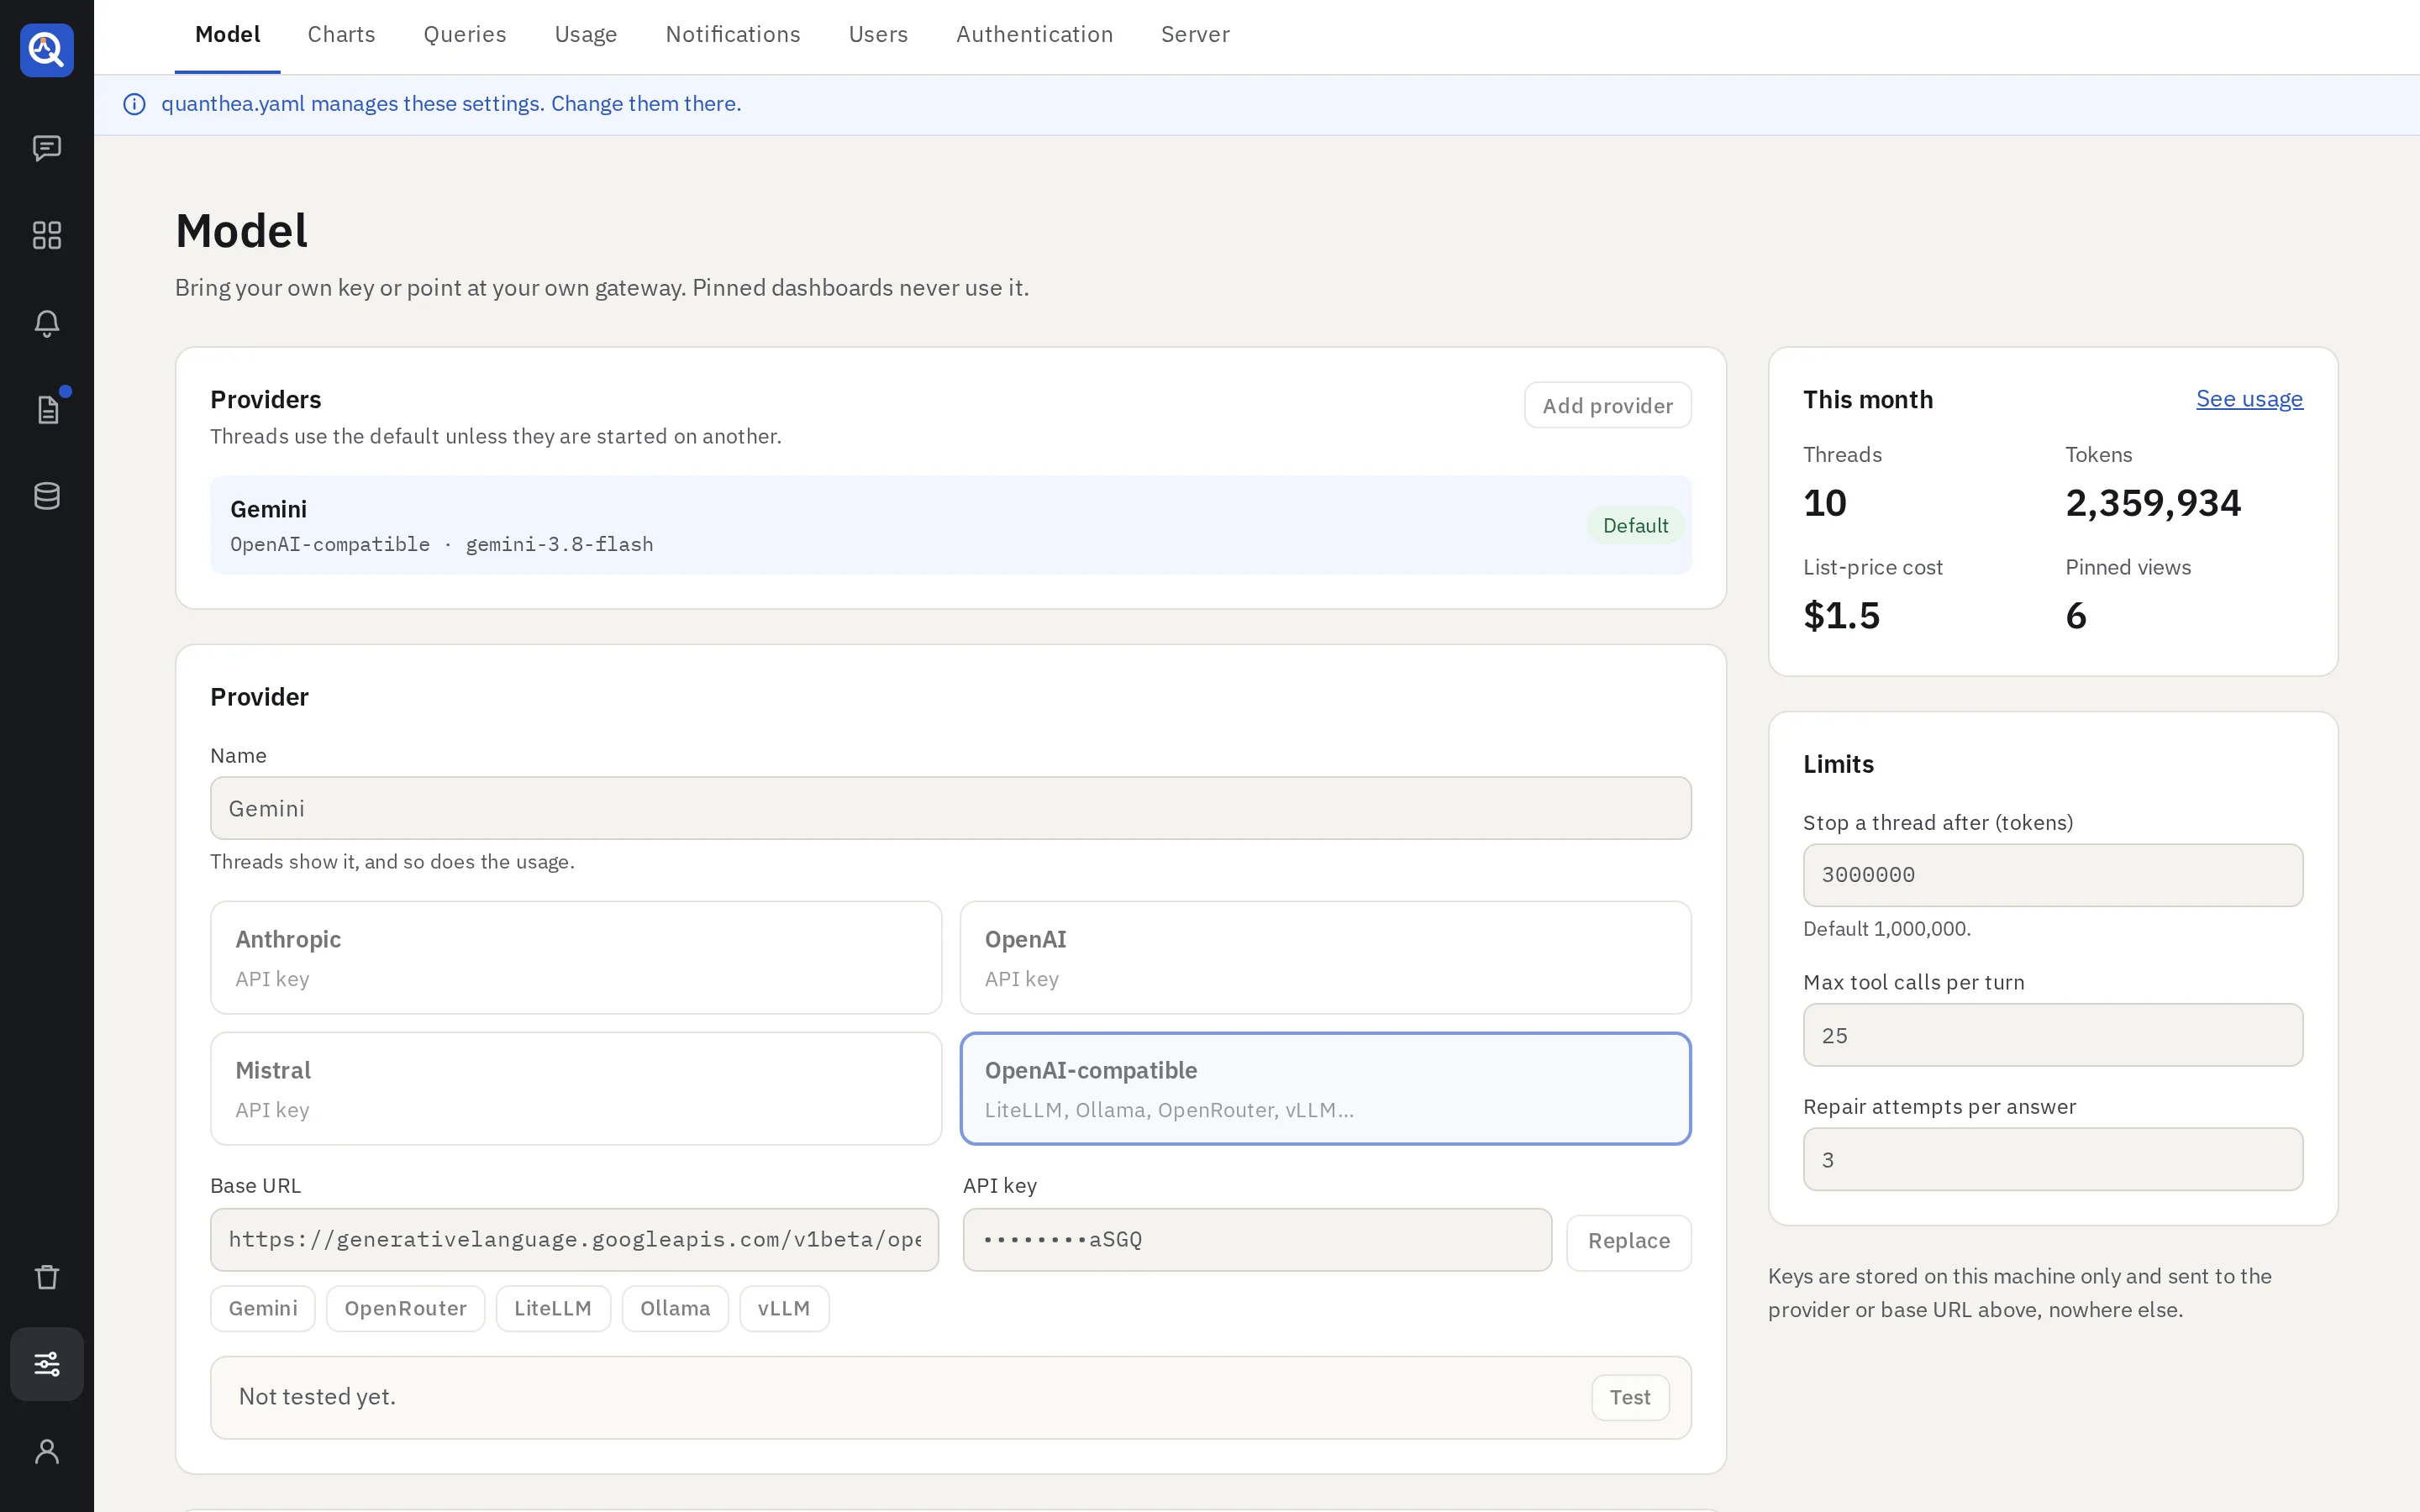The image size is (2420, 1512).
Task: Click the Stop a thread after tokens field
Action: click(2052, 875)
